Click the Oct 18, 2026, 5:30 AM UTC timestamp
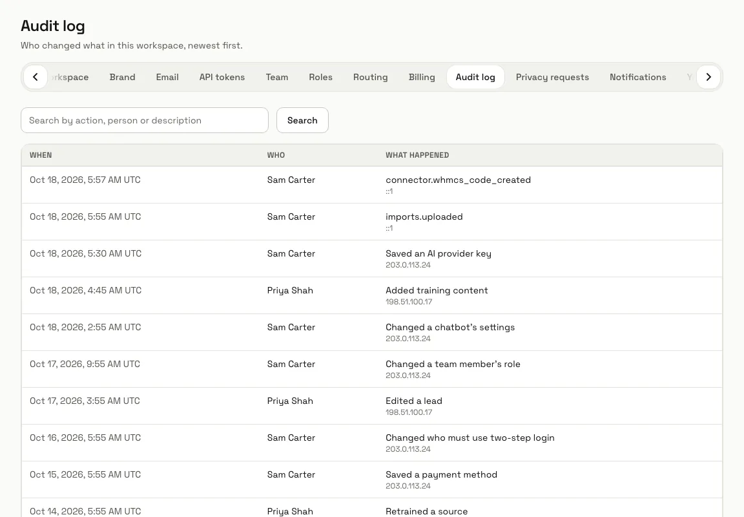This screenshot has width=744, height=517. point(85,253)
